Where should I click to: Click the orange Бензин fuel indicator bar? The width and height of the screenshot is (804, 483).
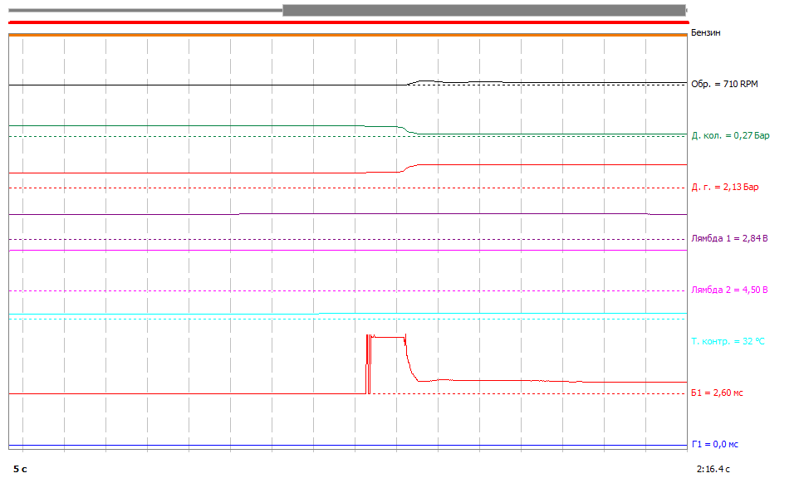point(347,35)
